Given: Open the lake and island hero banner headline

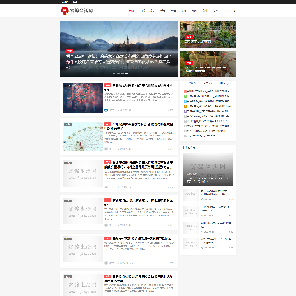Looking at the screenshot, I should click(118, 62).
